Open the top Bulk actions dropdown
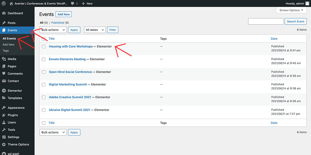311x155 pixels. tap(53, 30)
